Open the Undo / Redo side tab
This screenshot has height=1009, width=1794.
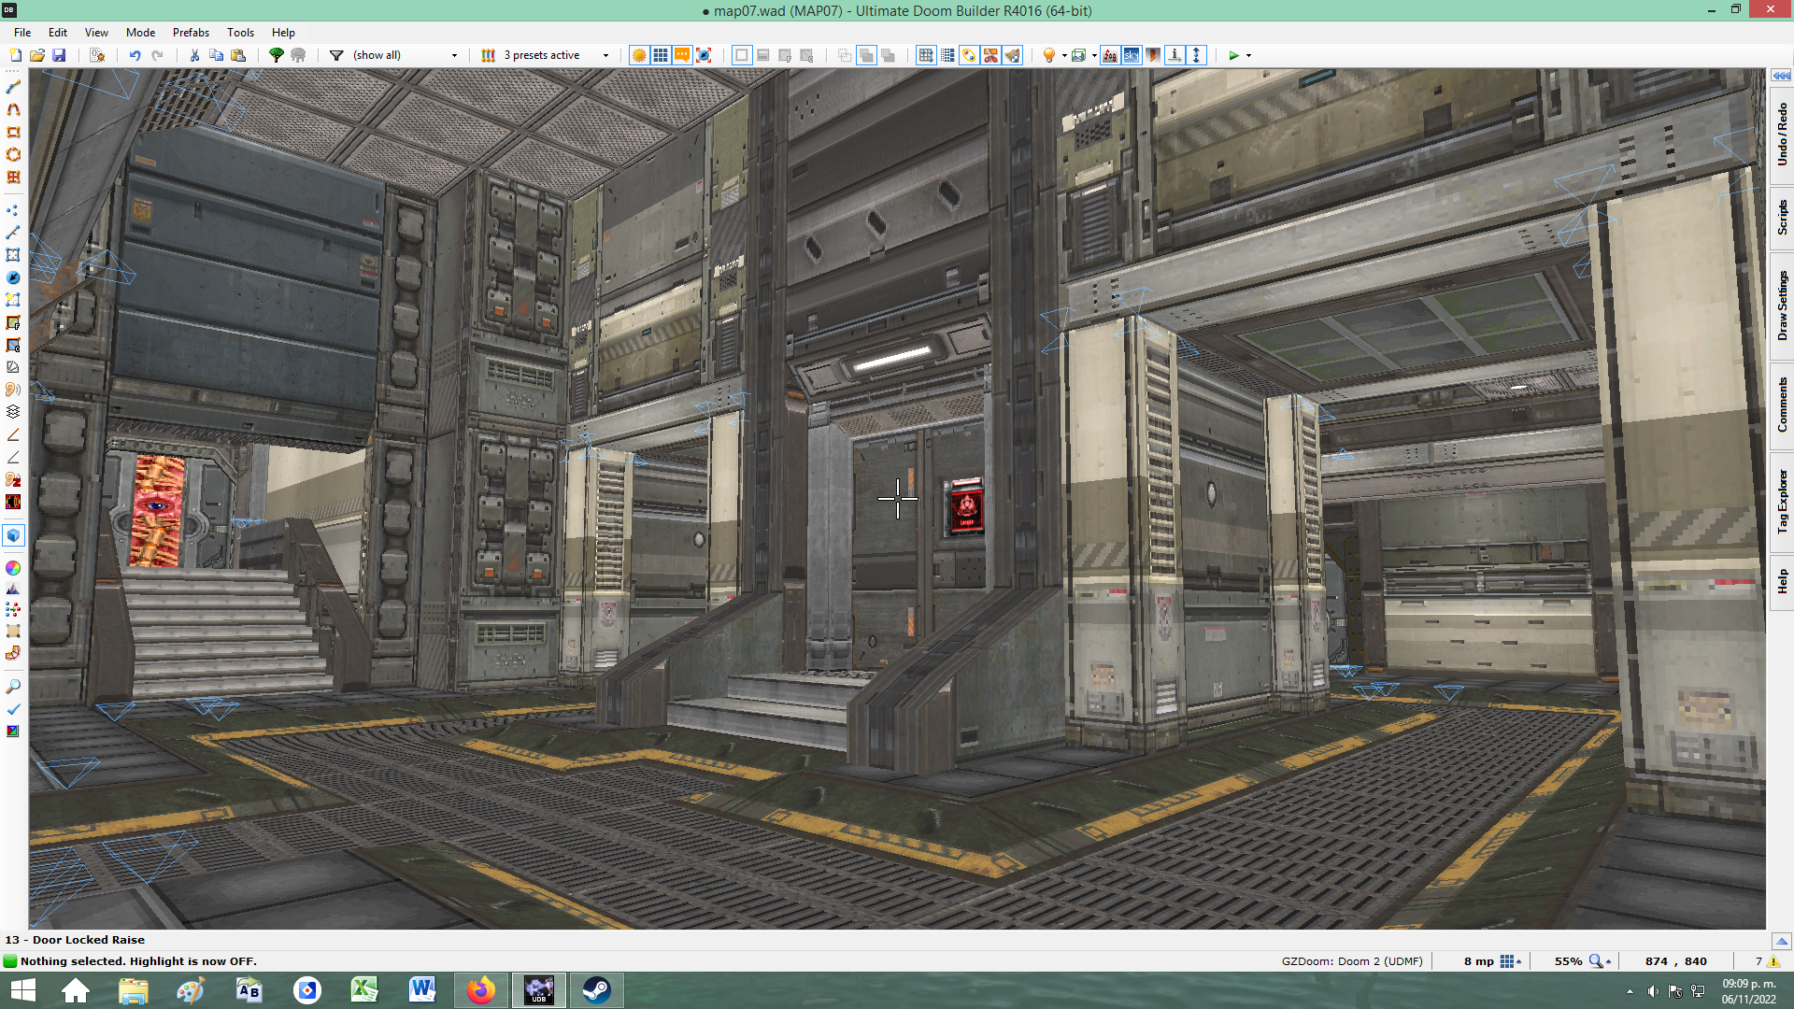click(x=1782, y=135)
